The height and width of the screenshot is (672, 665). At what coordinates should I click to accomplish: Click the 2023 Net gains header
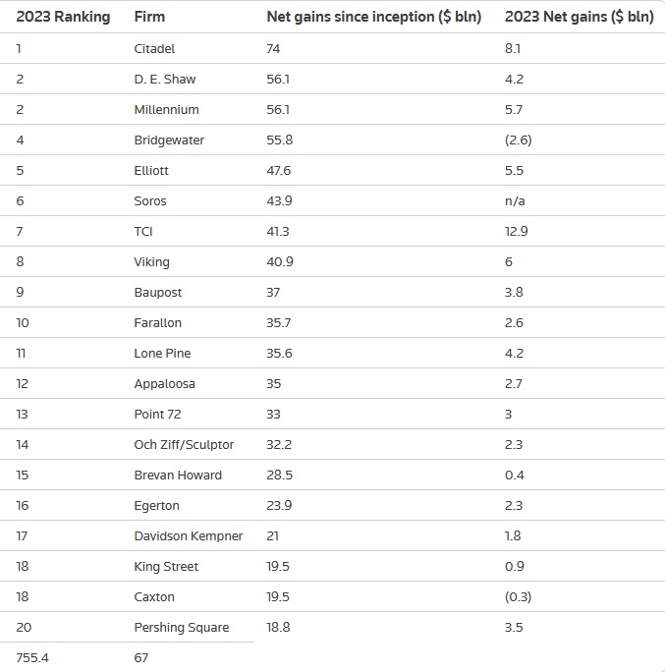tap(579, 17)
